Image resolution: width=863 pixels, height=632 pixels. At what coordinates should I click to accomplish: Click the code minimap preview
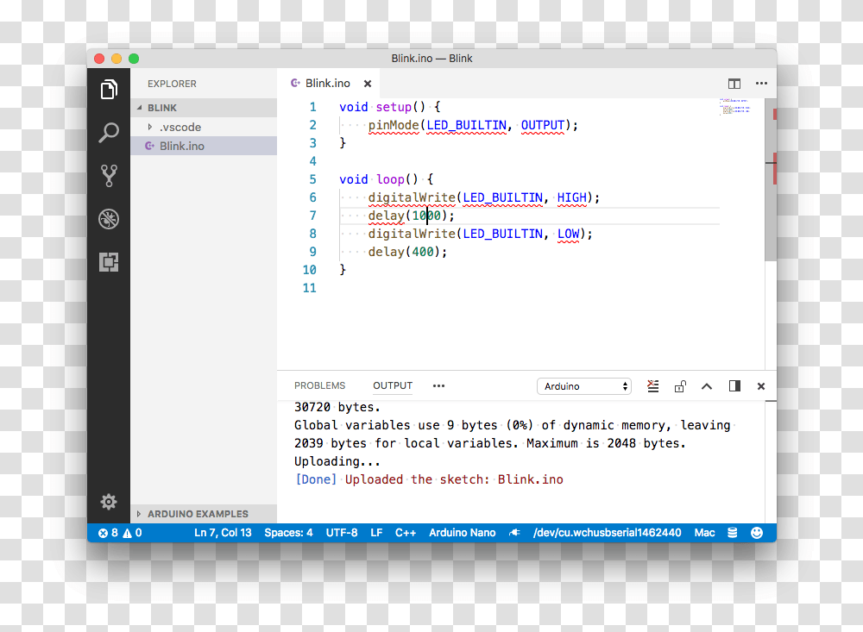click(x=734, y=106)
